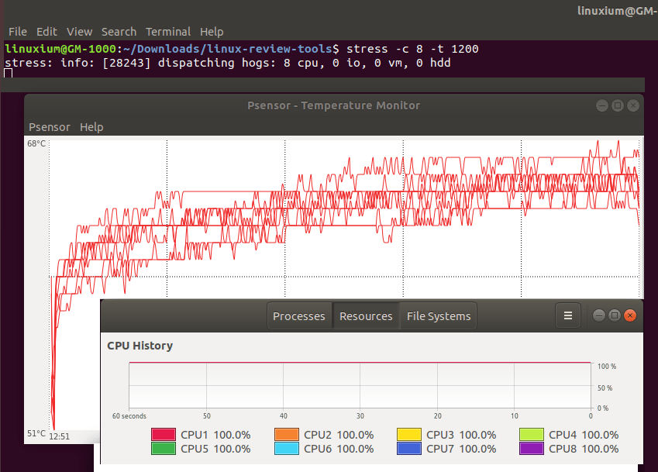This screenshot has height=472, width=658.
Task: Click the '60 seconds' axis label
Action: click(129, 415)
